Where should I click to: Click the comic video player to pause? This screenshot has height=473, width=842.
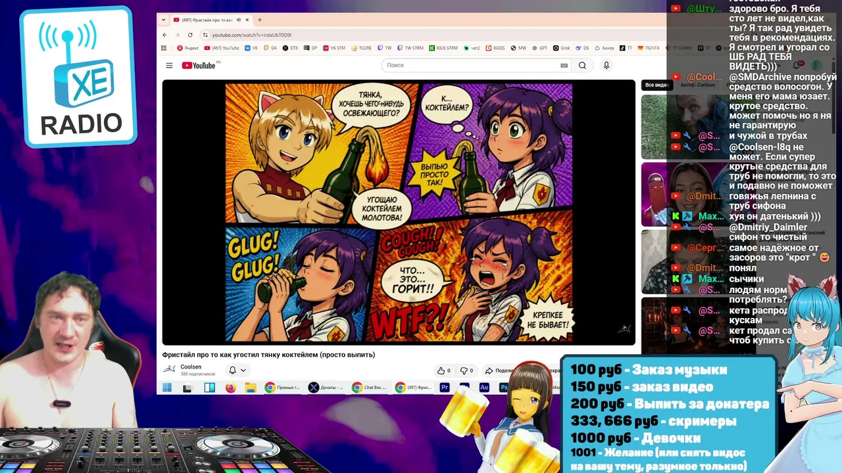point(399,212)
